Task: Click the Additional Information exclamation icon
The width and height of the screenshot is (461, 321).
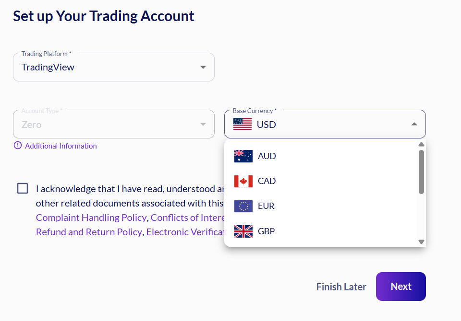Action: pos(18,146)
